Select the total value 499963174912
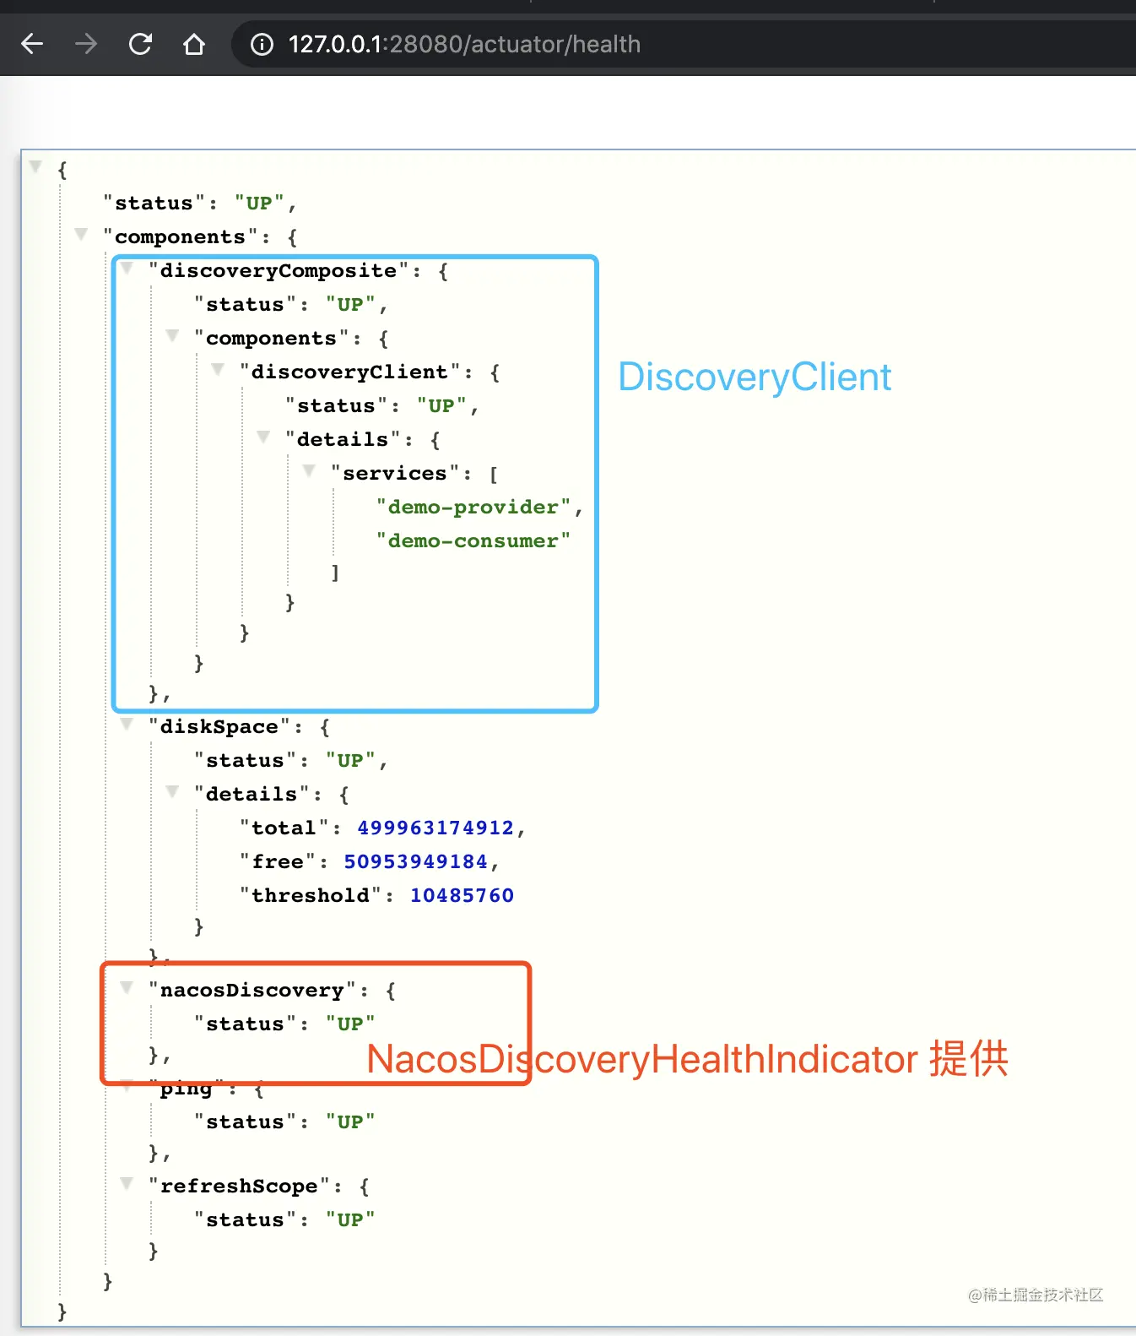The image size is (1136, 1336). pos(435,828)
